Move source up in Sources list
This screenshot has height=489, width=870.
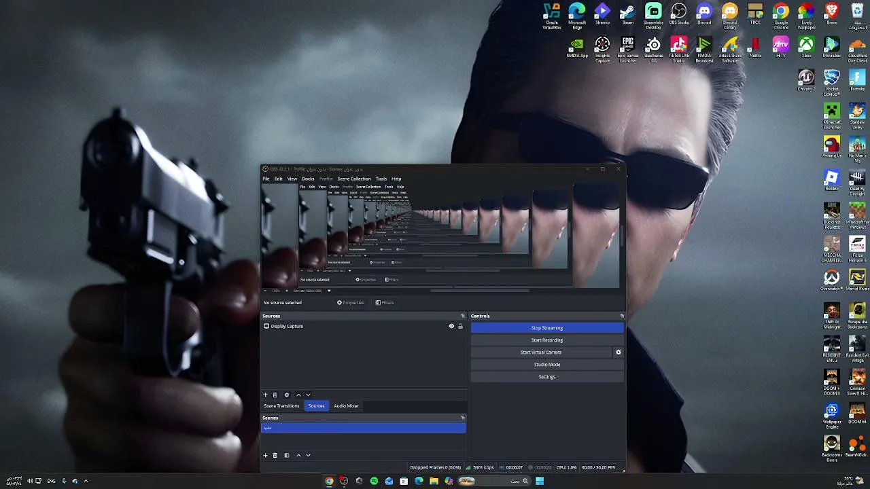click(298, 395)
